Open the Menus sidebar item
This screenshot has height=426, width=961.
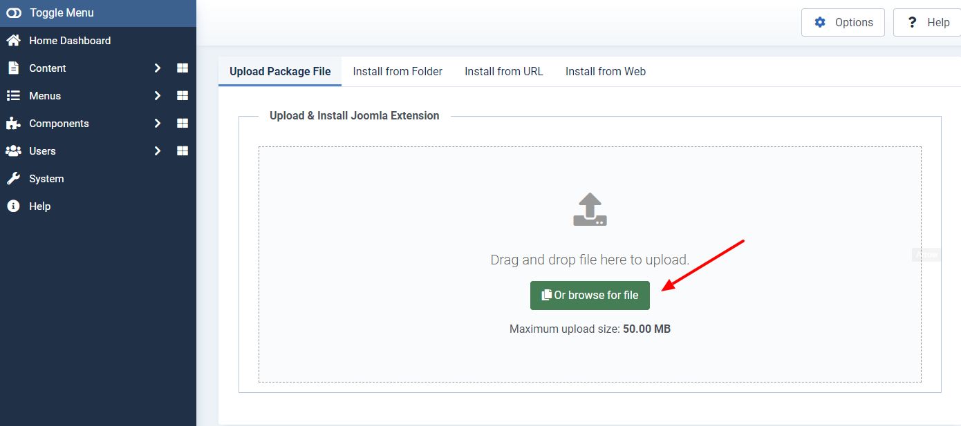coord(45,96)
